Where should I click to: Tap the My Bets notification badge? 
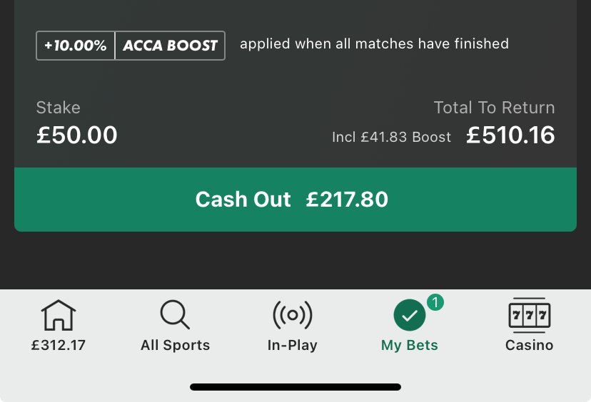coord(435,303)
